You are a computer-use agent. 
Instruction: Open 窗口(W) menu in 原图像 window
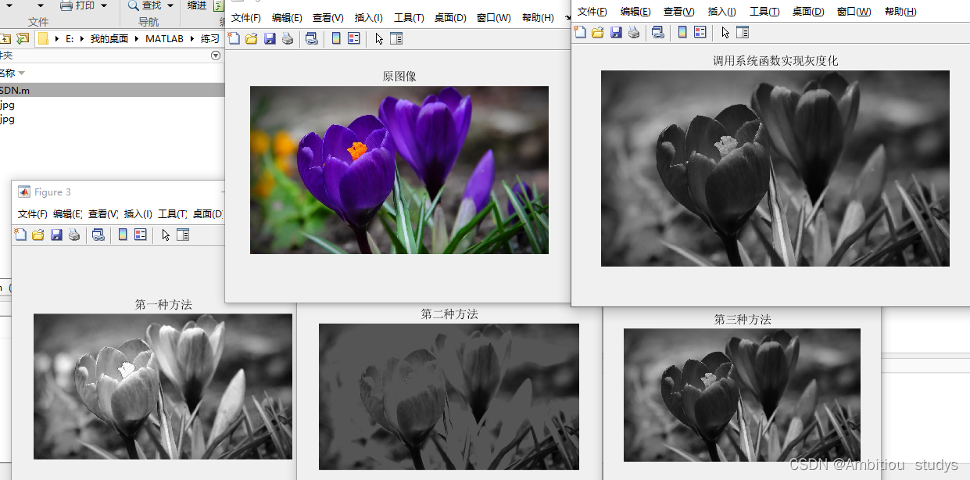click(x=494, y=18)
